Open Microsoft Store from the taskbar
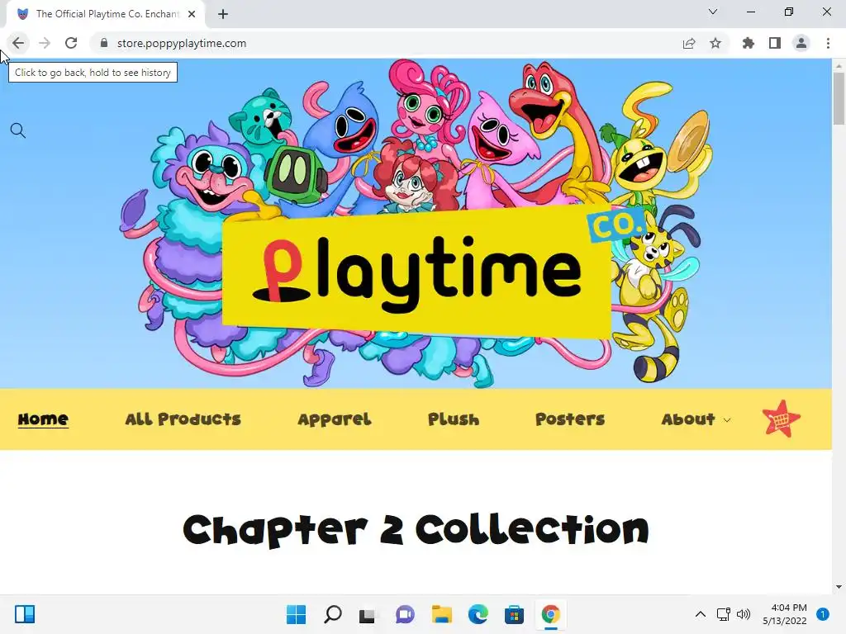This screenshot has width=846, height=634. 514,614
